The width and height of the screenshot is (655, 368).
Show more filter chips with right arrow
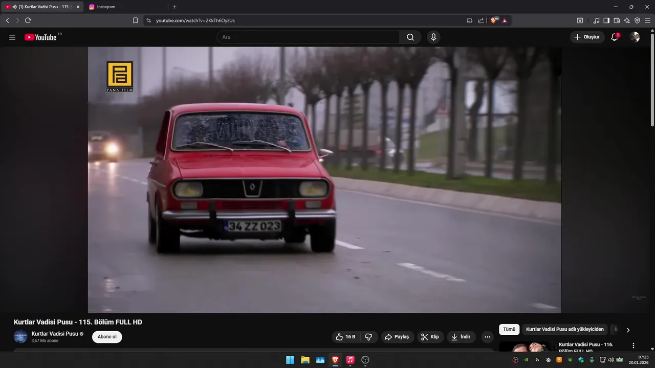tap(628, 330)
